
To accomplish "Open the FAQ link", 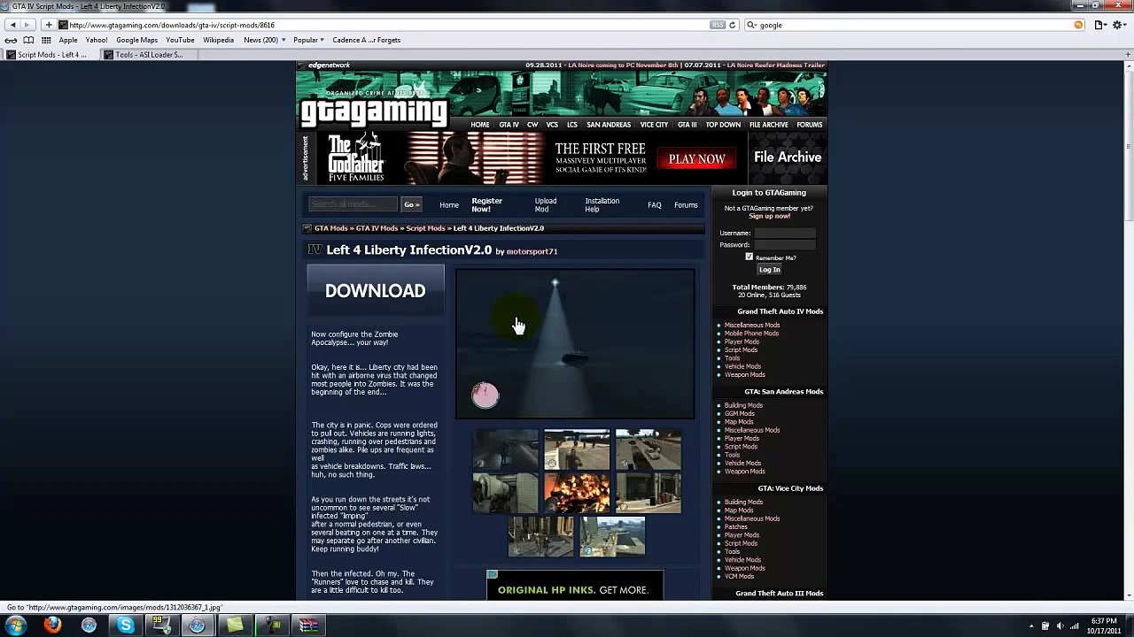I will [654, 205].
